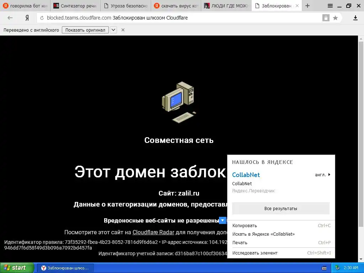Viewport: 364px width, 273px height.
Task: Switch to Угроза безопасности tab
Action: (x=125, y=6)
